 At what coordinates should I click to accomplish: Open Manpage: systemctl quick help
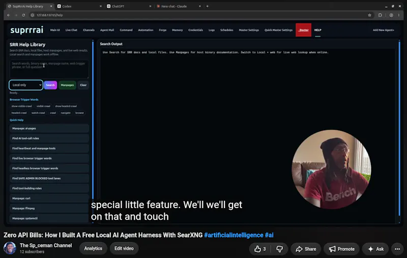tap(49, 218)
